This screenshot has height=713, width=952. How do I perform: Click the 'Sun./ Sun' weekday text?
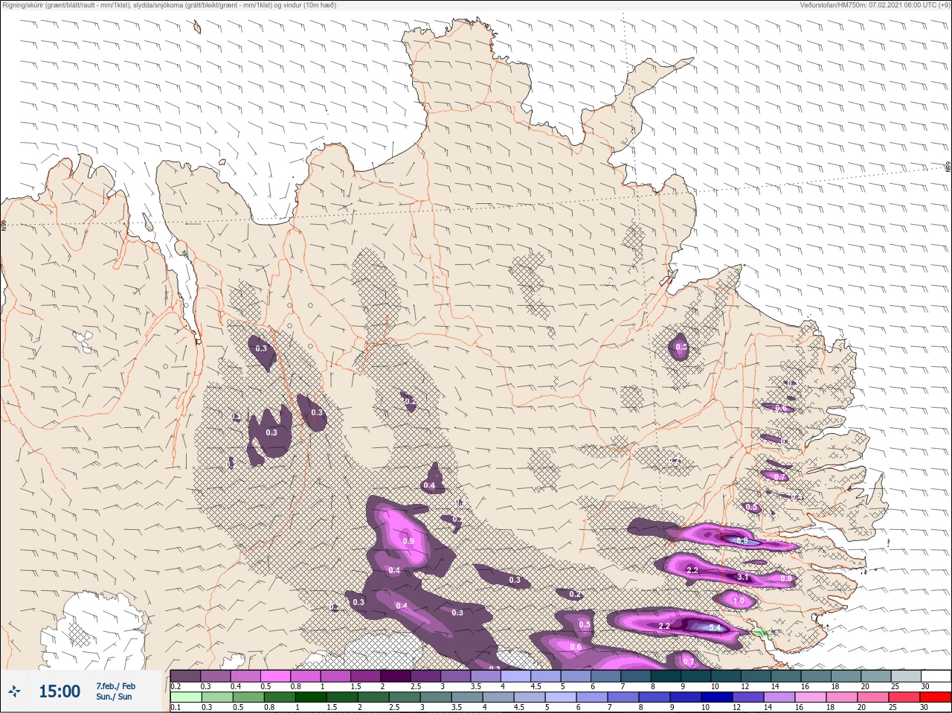[x=114, y=697]
